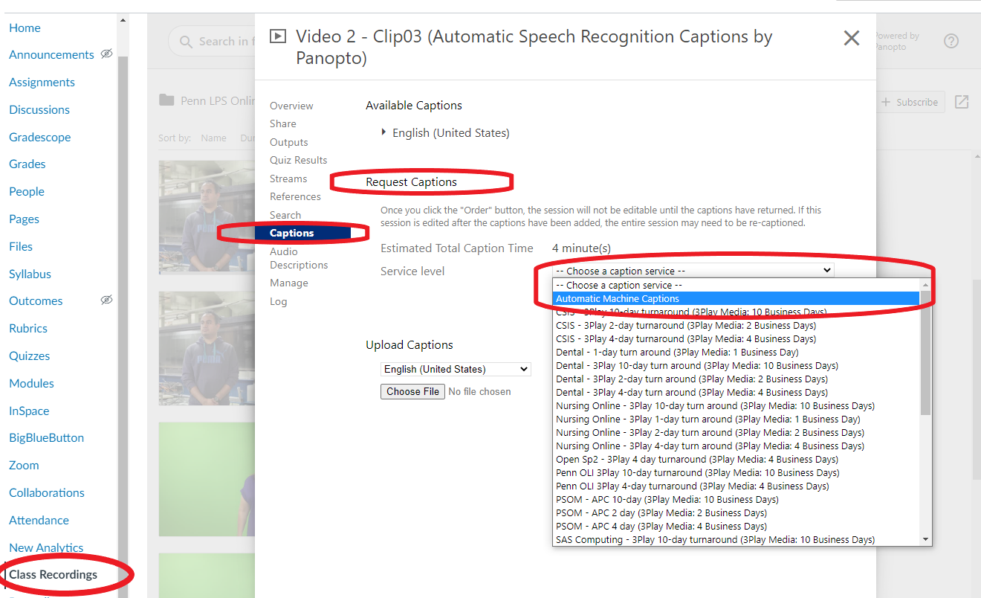The width and height of the screenshot is (981, 598).
Task: Open Collaborations page
Action: (x=47, y=492)
